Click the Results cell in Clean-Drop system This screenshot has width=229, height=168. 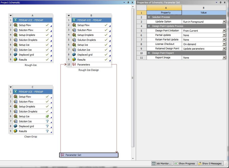[x=30, y=131]
